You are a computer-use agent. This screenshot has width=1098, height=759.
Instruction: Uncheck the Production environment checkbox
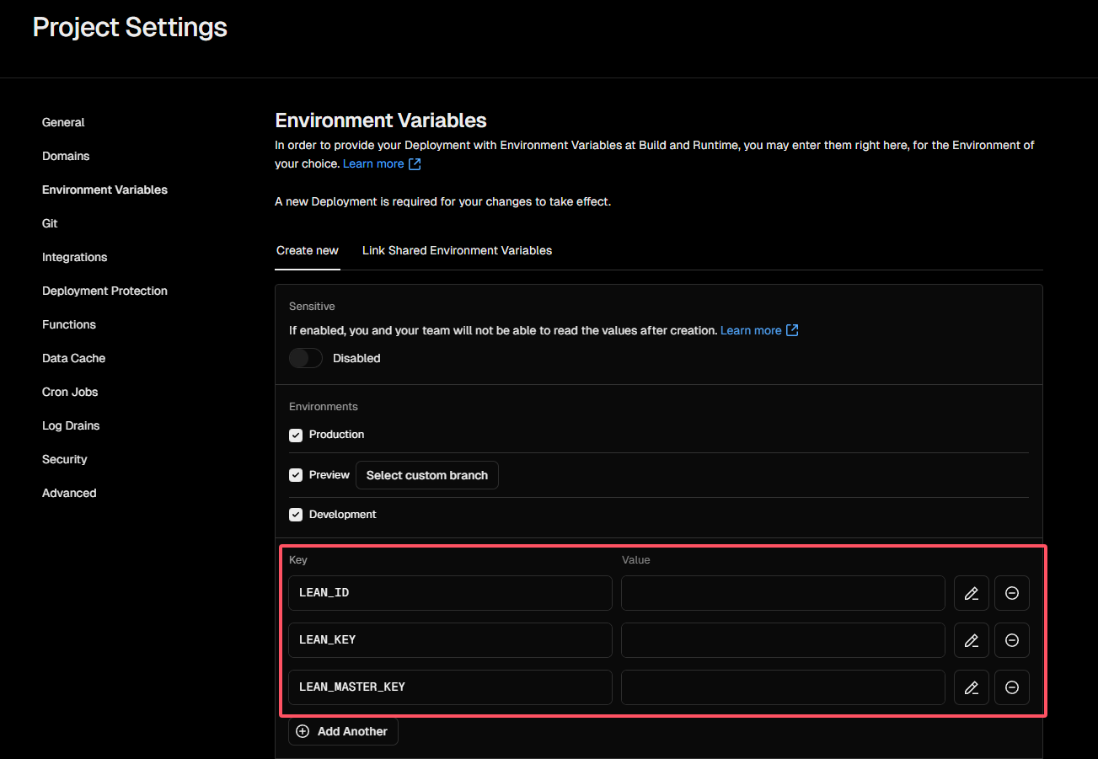296,436
